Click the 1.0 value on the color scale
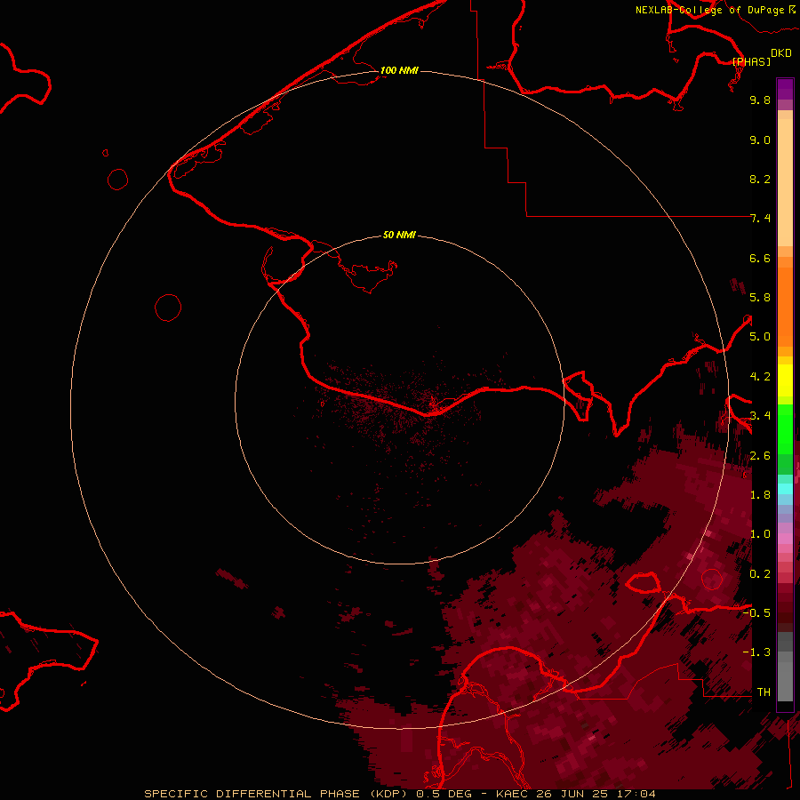Viewport: 800px width, 800px height. 760,534
